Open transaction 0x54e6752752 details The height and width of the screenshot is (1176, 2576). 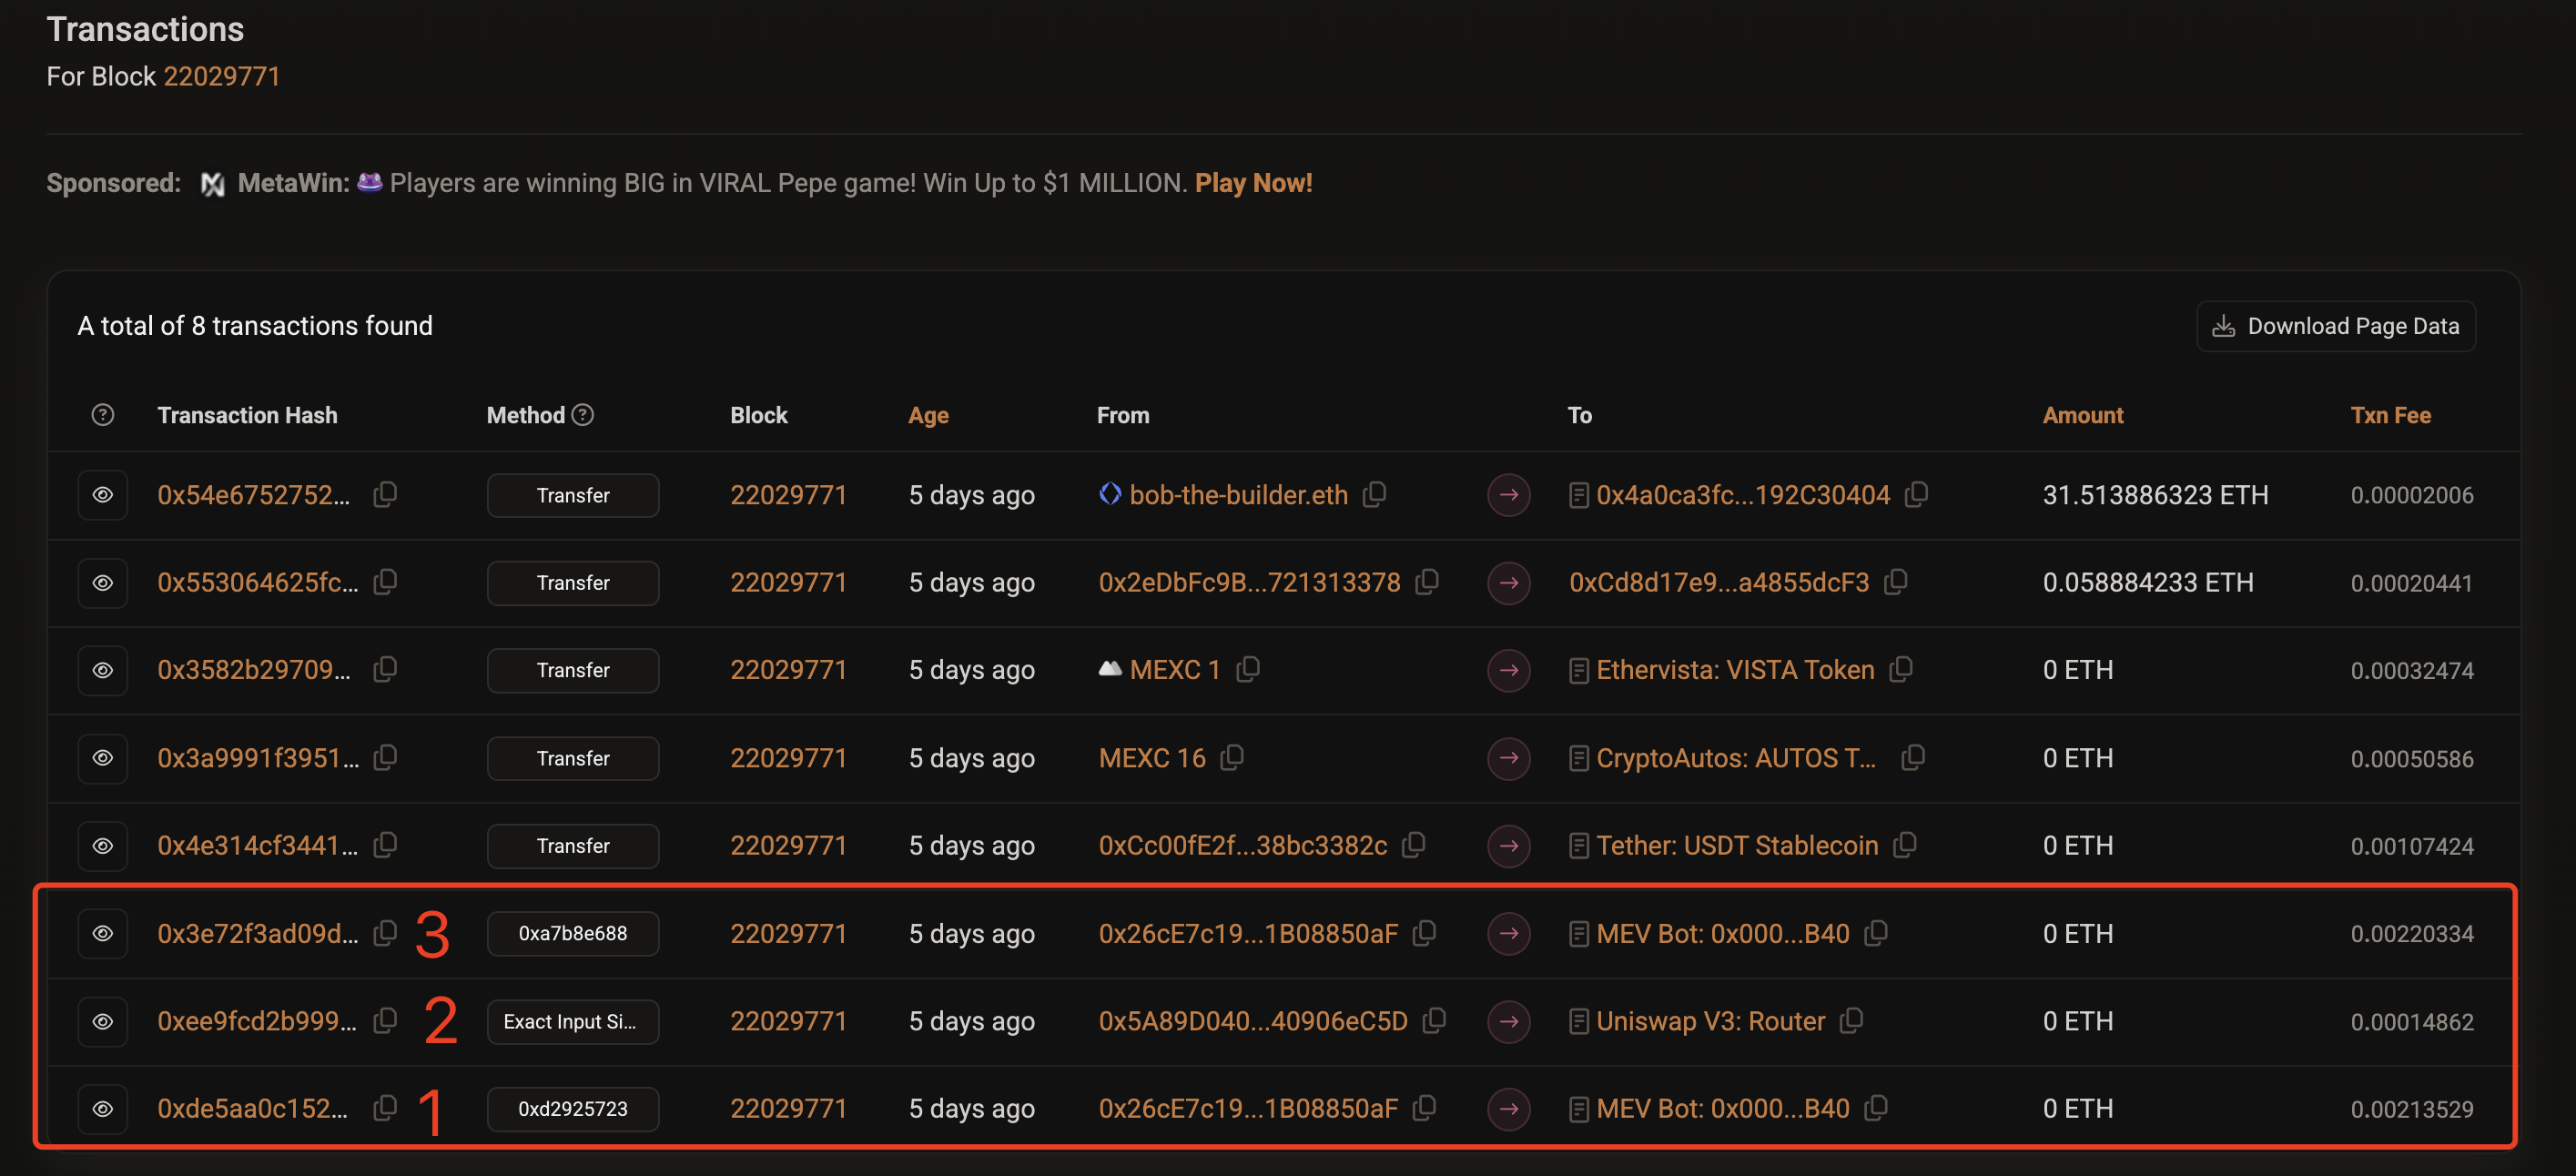(254, 495)
